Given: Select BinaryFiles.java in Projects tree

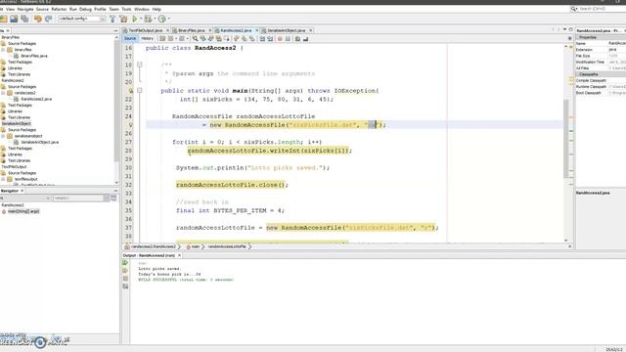Looking at the screenshot, I should (34, 56).
